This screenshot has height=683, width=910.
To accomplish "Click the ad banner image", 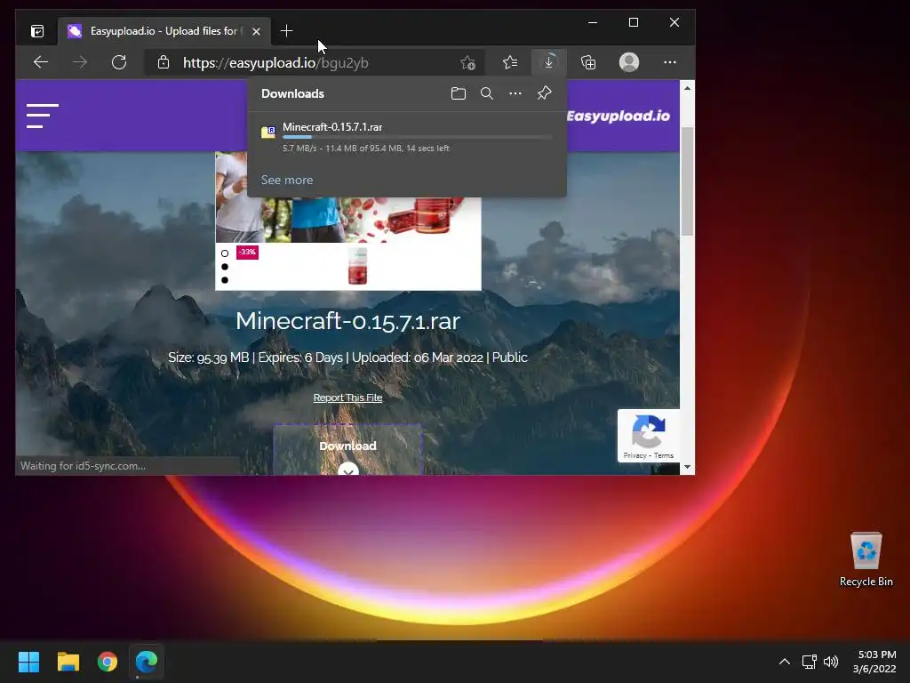I will pos(348,219).
